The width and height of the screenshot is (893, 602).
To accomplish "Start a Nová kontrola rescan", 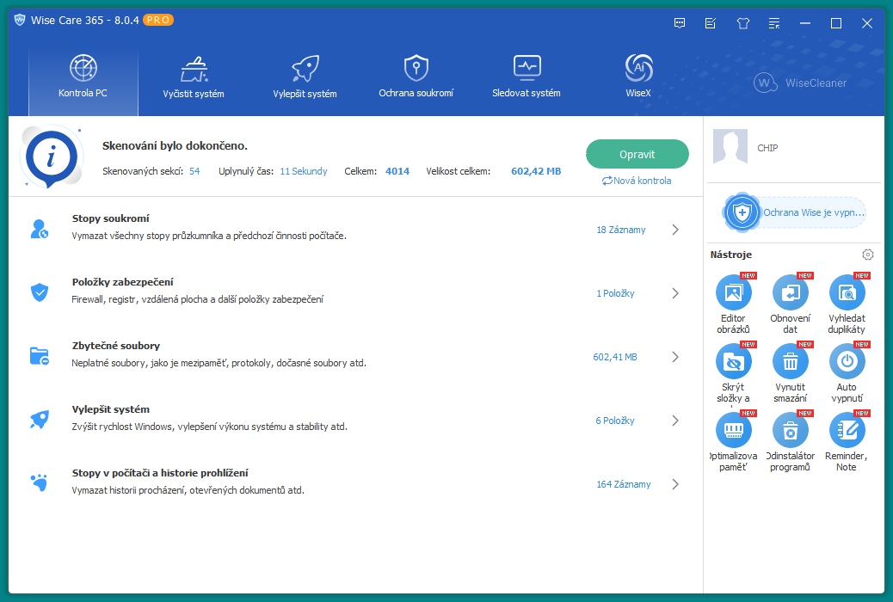I will [x=637, y=181].
